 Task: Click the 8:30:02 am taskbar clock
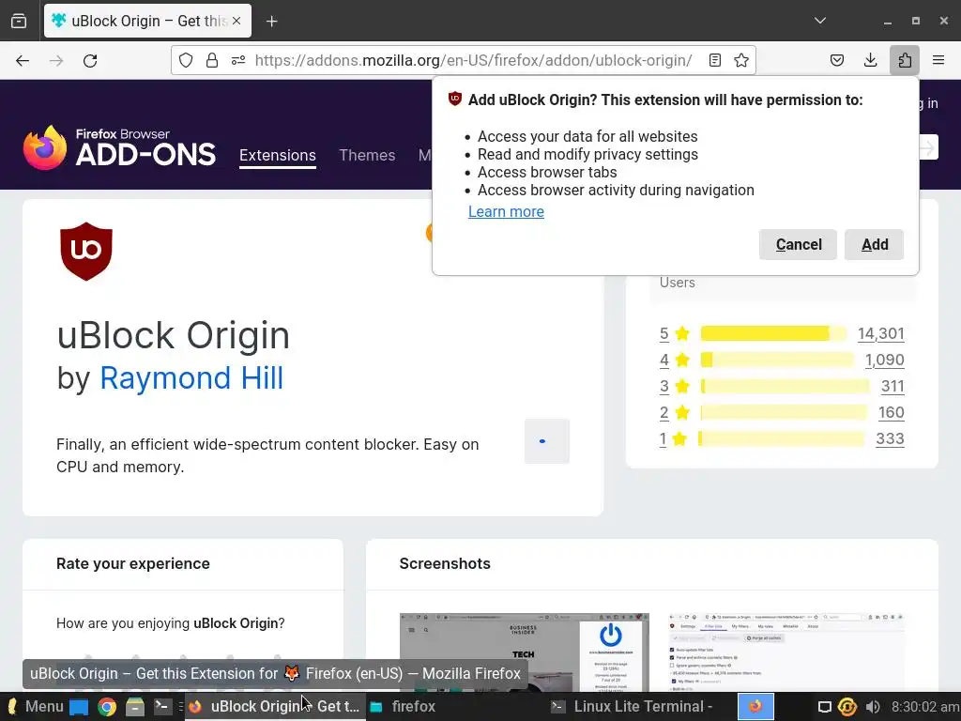(x=924, y=707)
